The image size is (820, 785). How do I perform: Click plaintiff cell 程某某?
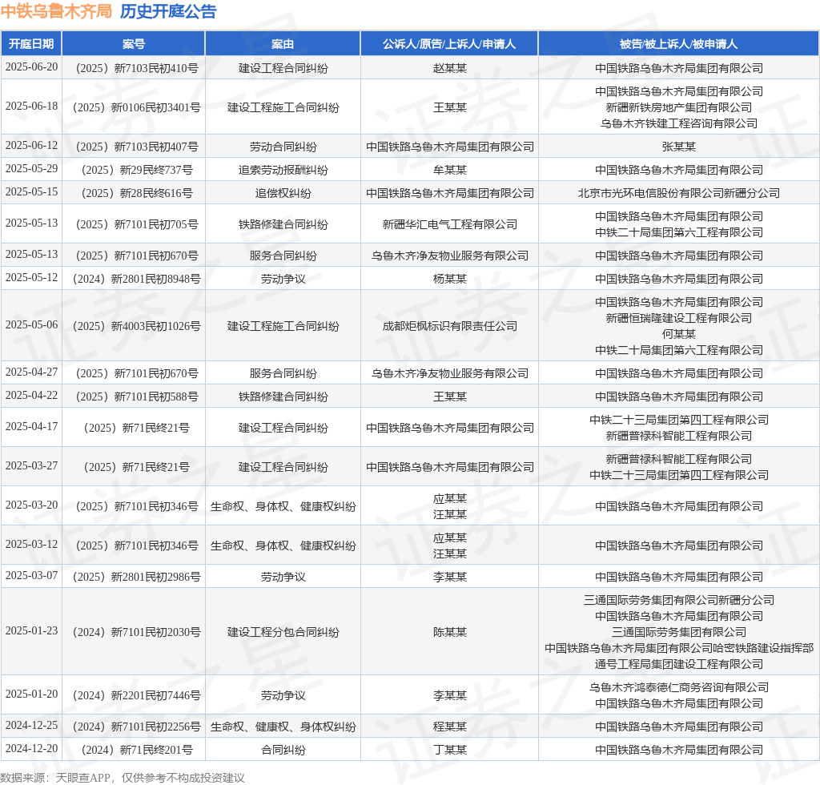[449, 727]
